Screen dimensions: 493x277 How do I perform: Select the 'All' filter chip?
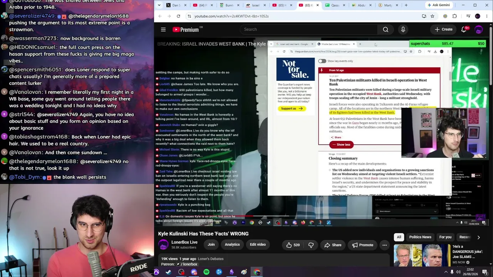point(399,237)
